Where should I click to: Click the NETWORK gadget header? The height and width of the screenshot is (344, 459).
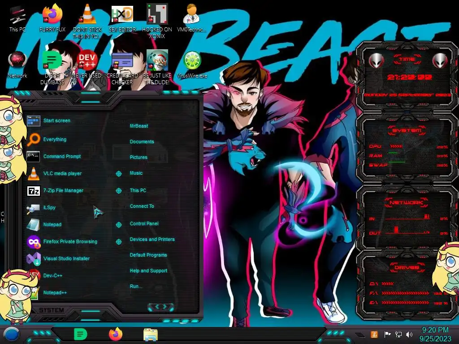tap(406, 202)
